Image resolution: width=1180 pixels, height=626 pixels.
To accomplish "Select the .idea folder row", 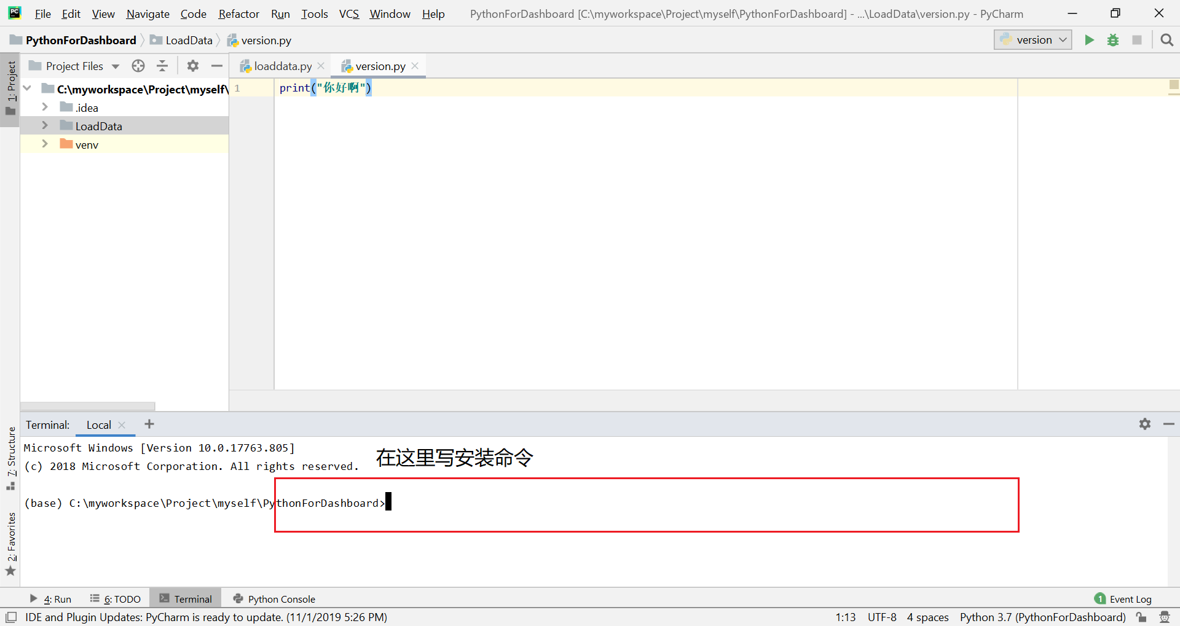I will [x=124, y=108].
